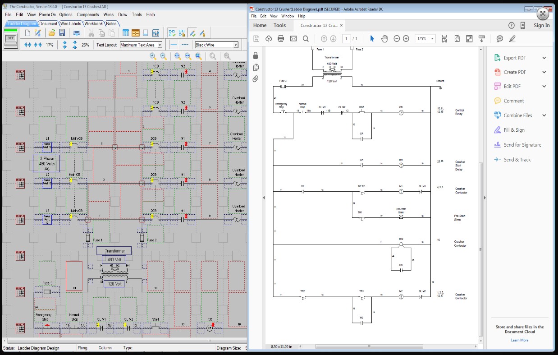Expand the Export PDF tool
This screenshot has height=355, width=558.
(544, 58)
